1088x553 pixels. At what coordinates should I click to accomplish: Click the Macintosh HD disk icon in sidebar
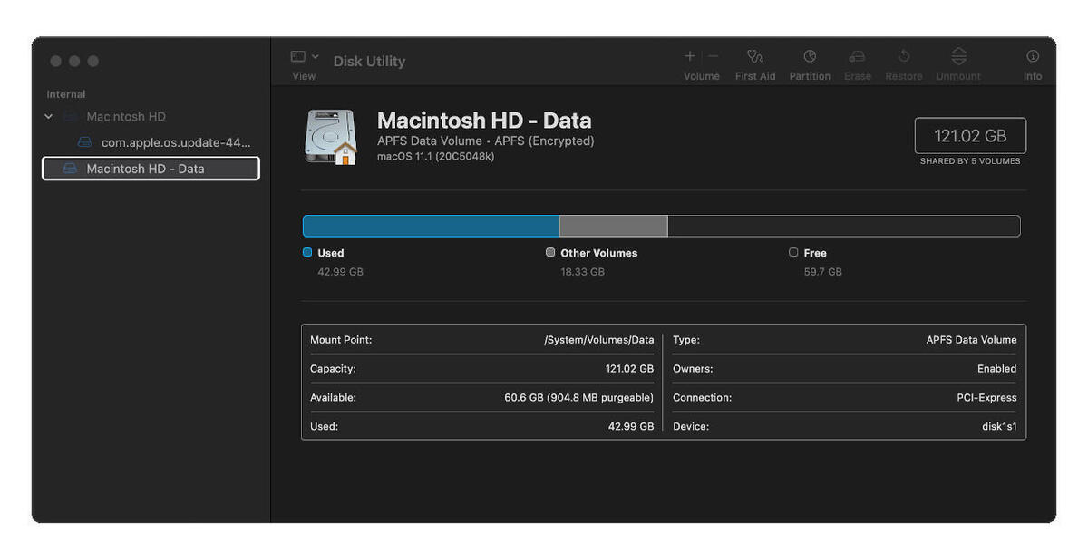tap(70, 116)
